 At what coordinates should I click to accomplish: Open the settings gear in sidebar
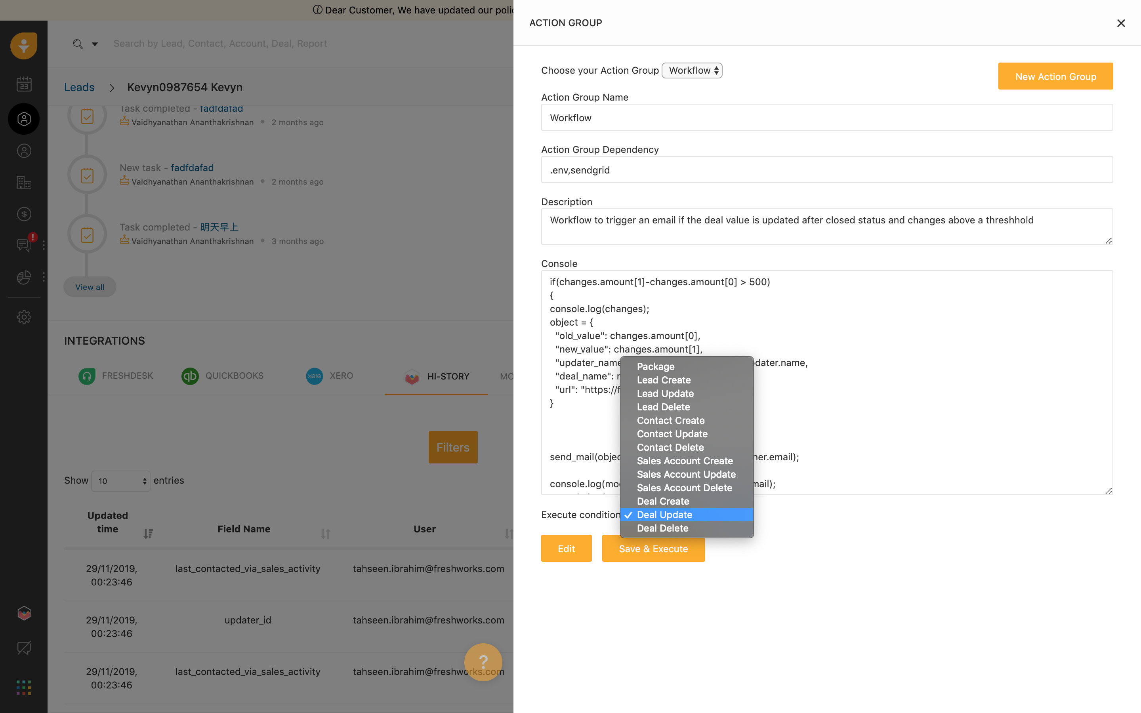(x=24, y=317)
